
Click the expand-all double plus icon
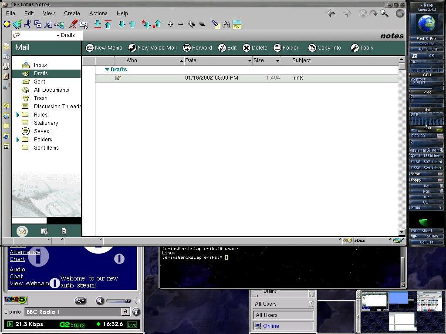pos(192,24)
